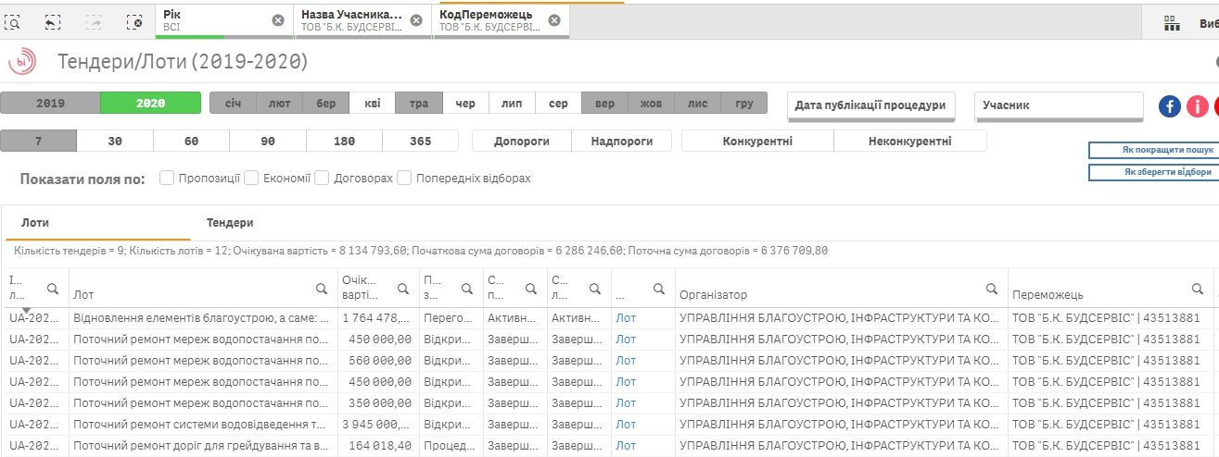The height and width of the screenshot is (457, 1219).
Task: Switch to the Лоти tab
Action: [x=35, y=223]
